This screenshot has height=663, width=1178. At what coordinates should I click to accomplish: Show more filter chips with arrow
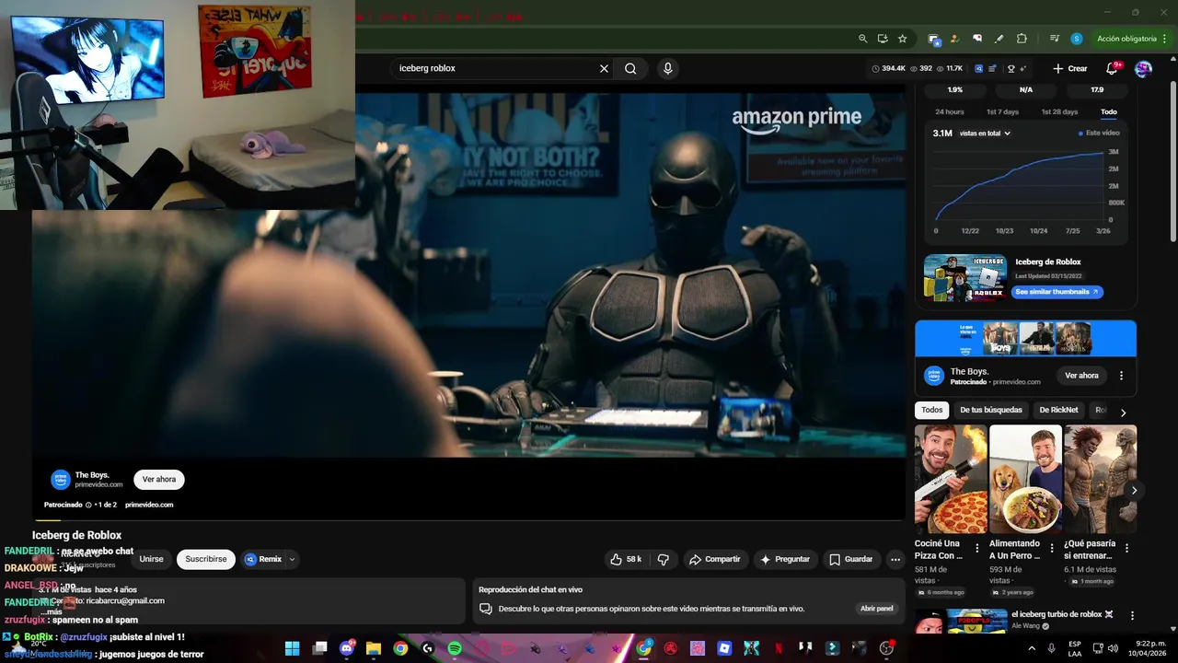[x=1123, y=413]
